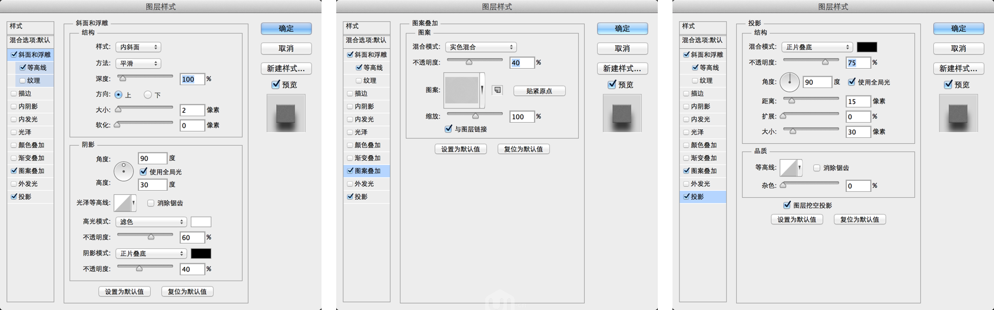Open 方法 dropdown showing 平滑
The image size is (994, 310).
[x=138, y=63]
